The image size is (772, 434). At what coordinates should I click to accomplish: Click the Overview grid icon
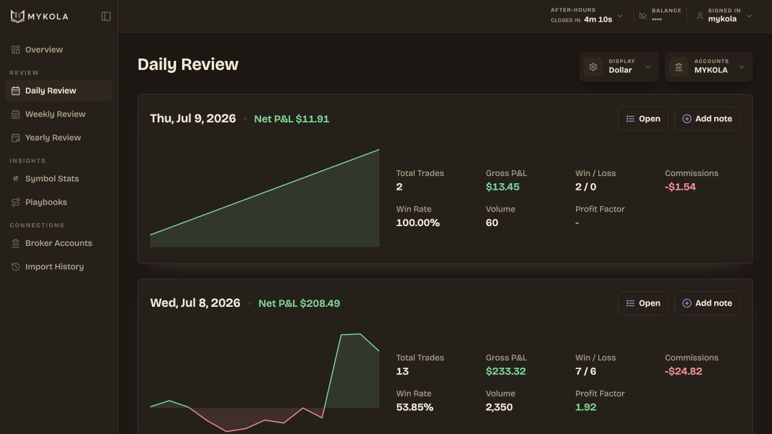(x=16, y=49)
